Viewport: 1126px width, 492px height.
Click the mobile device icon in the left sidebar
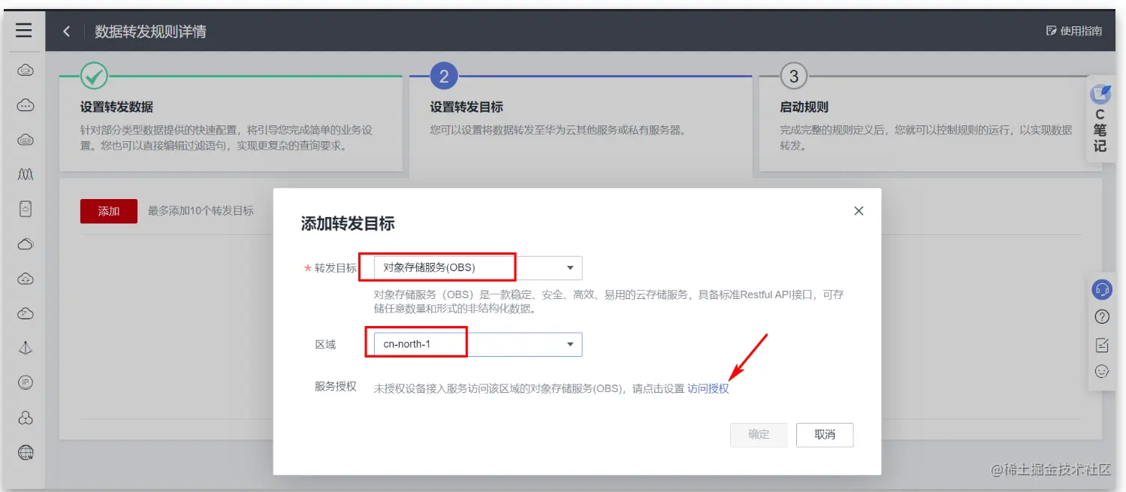25,209
